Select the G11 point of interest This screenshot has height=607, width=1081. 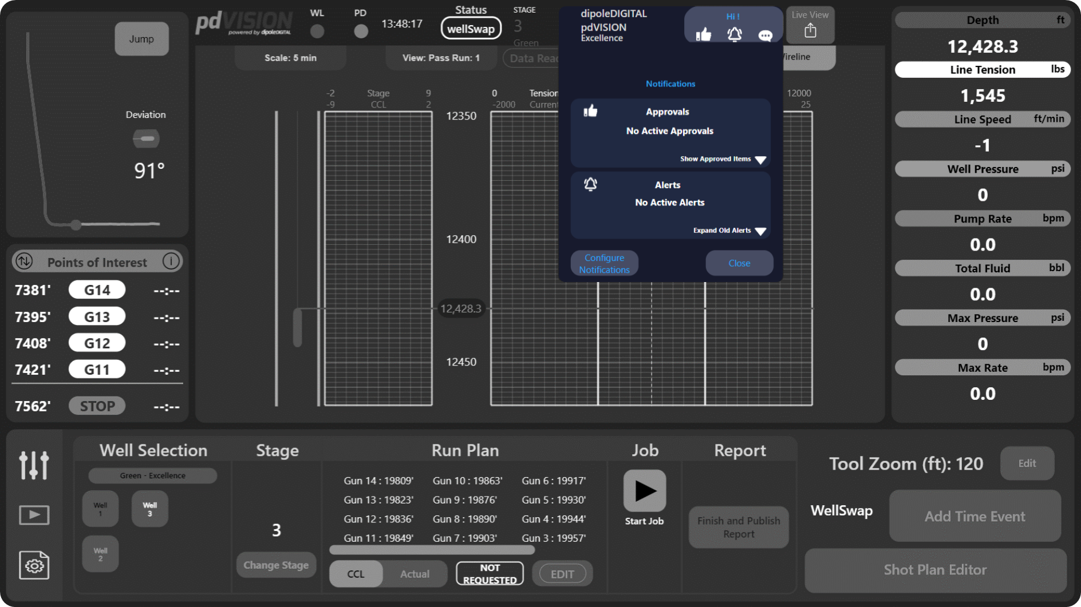tap(97, 370)
